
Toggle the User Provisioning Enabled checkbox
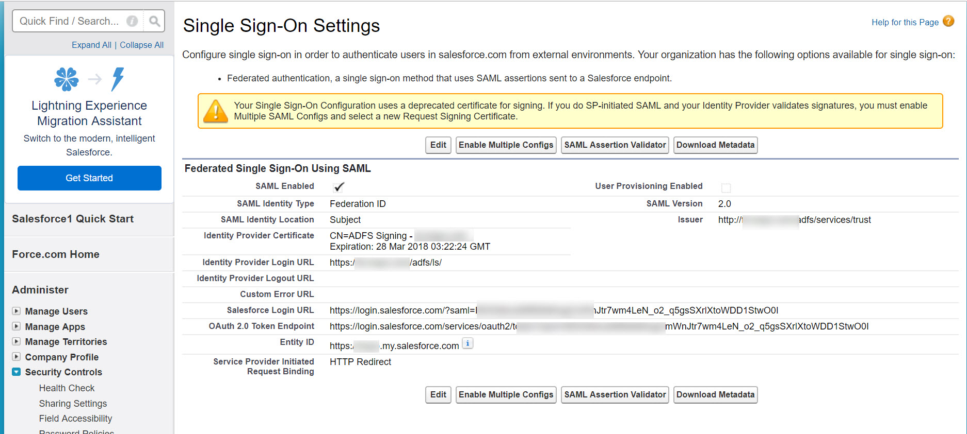tap(726, 187)
